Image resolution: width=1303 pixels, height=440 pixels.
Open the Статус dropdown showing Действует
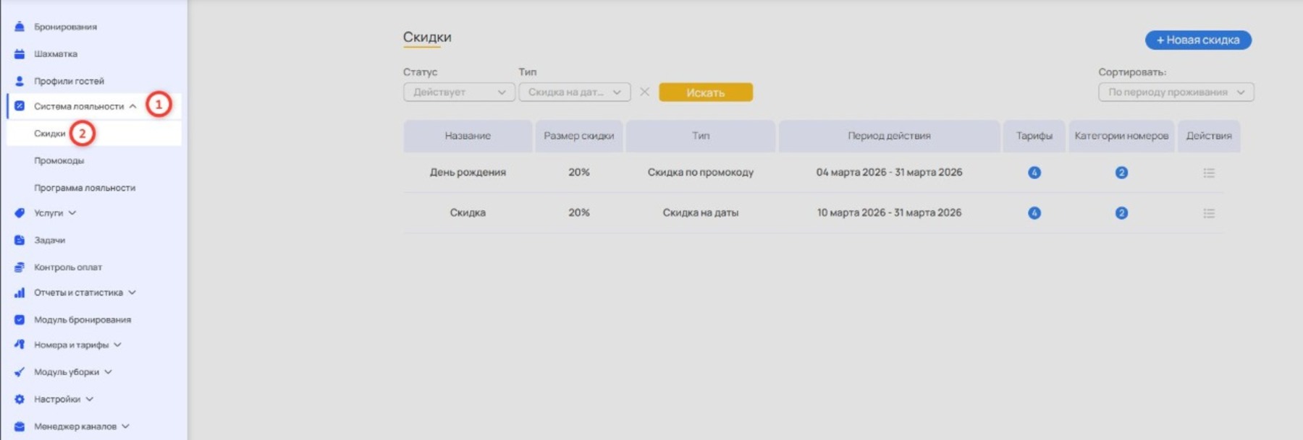tap(459, 92)
